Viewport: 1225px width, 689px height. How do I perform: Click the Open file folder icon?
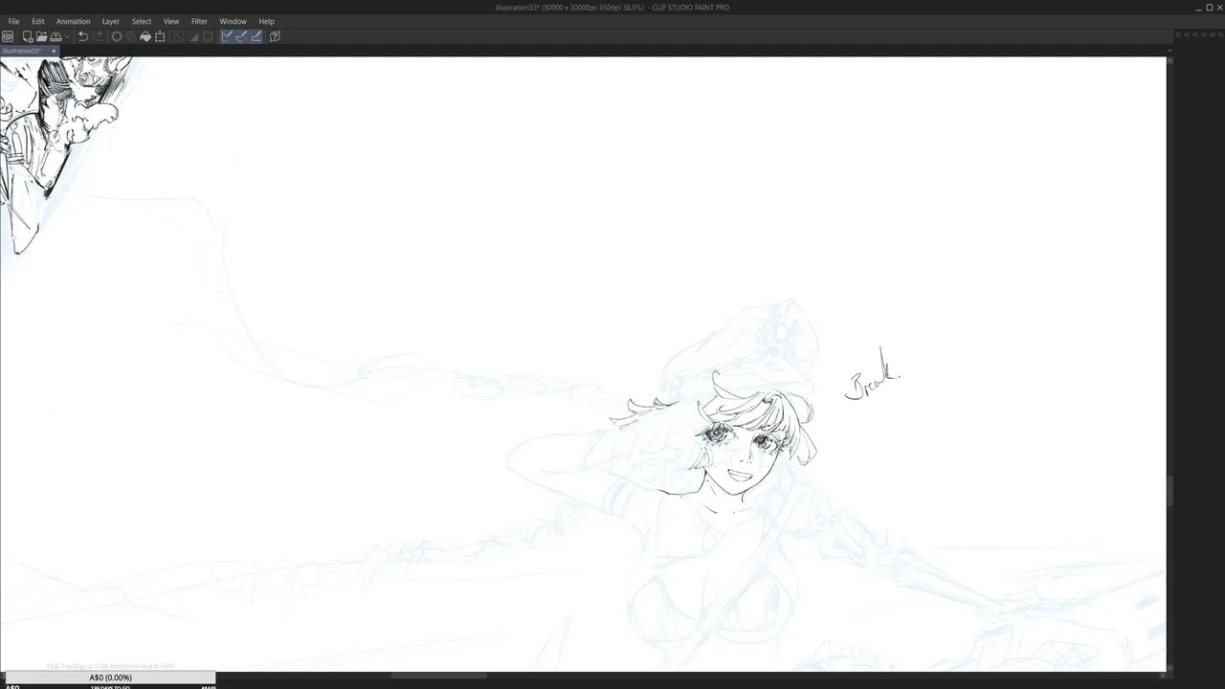pyautogui.click(x=41, y=36)
